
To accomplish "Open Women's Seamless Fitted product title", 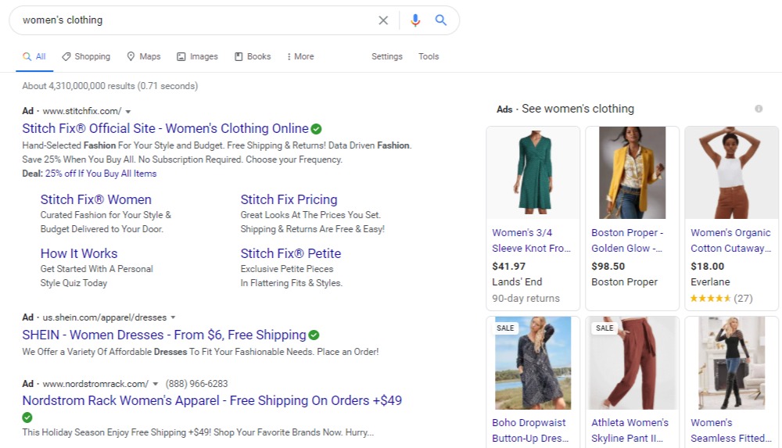I will pos(730,431).
